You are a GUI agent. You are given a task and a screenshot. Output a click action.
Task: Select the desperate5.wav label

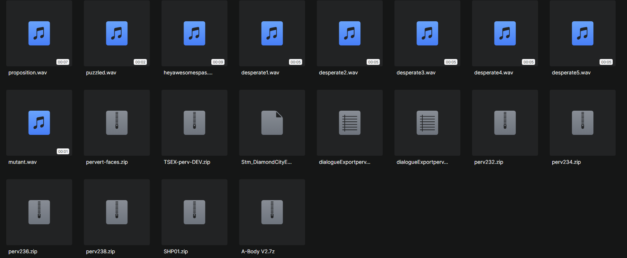coord(571,73)
